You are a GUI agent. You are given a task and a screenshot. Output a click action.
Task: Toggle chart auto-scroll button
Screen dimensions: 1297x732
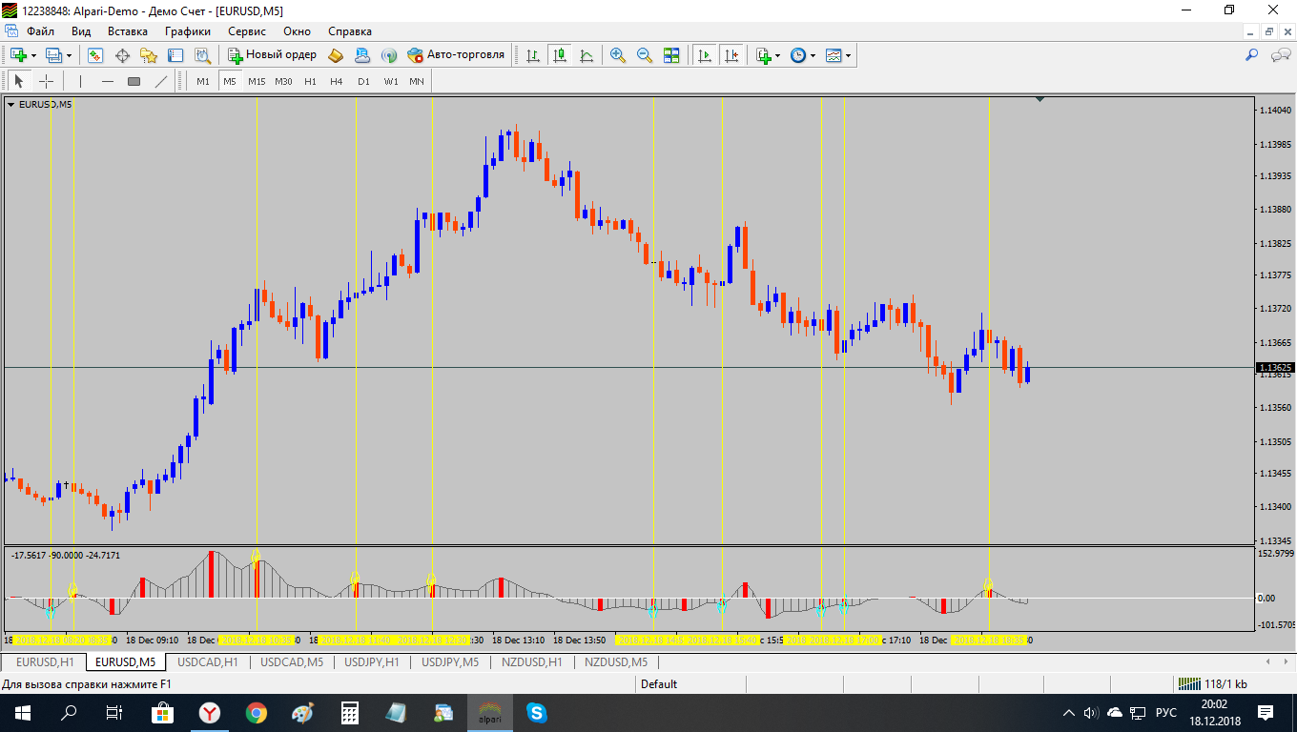tap(705, 55)
